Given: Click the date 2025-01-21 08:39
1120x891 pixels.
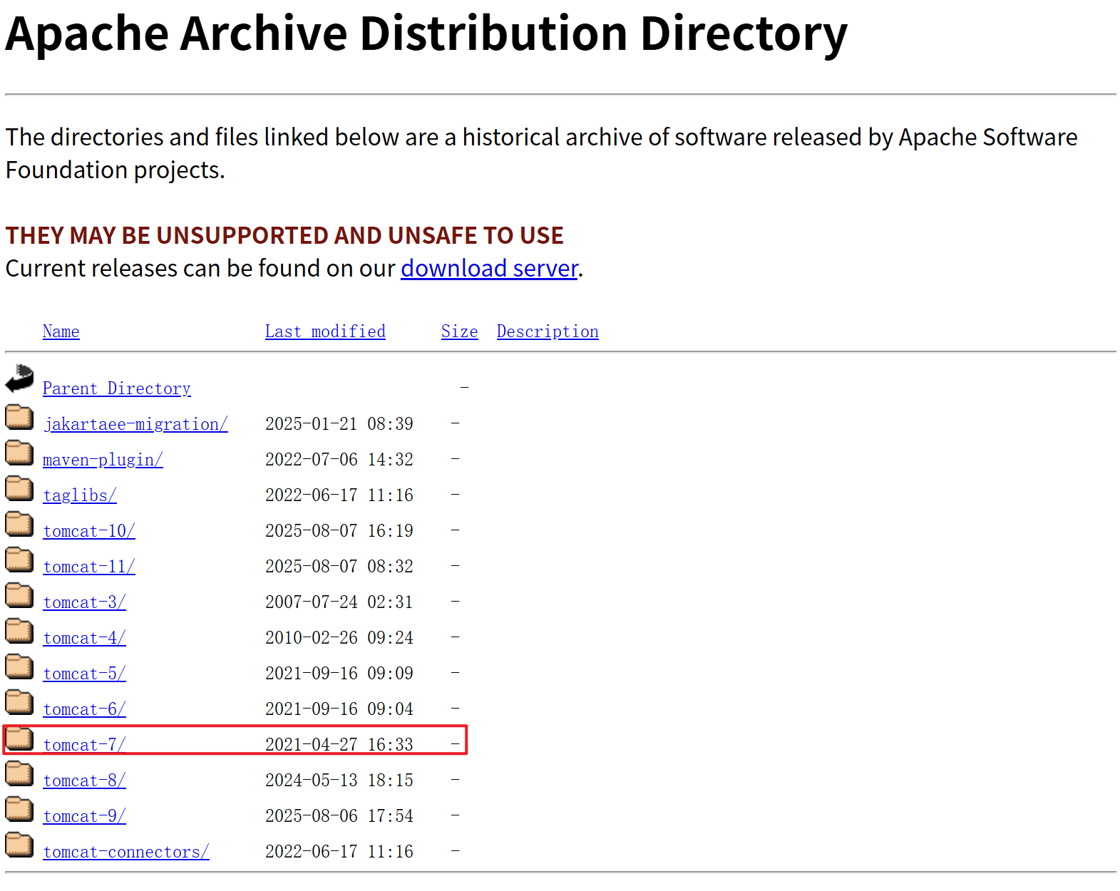Looking at the screenshot, I should pyautogui.click(x=339, y=424).
